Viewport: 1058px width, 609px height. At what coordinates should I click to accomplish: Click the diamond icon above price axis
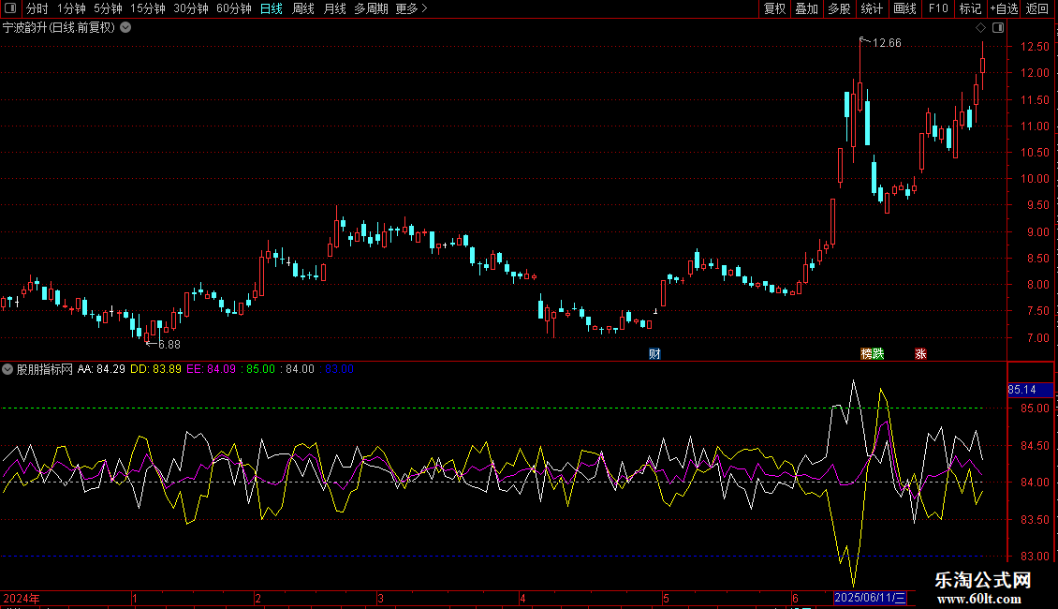point(980,28)
